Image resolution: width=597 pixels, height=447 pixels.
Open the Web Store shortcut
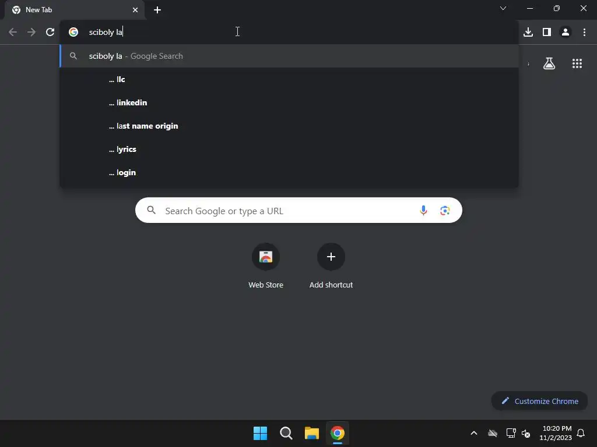pos(266,257)
